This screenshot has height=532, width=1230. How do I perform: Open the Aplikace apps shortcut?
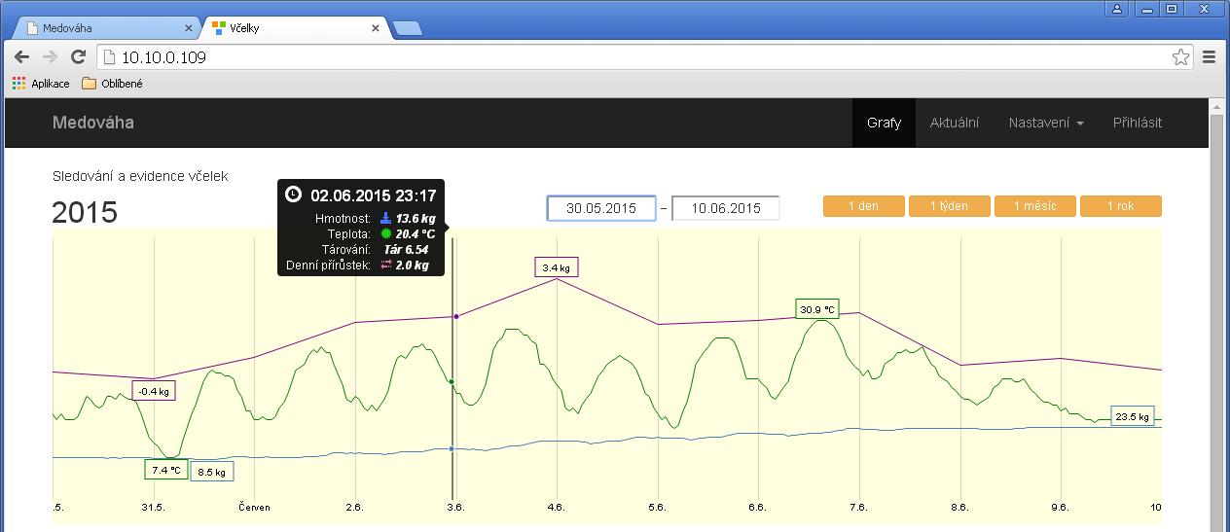coord(41,84)
